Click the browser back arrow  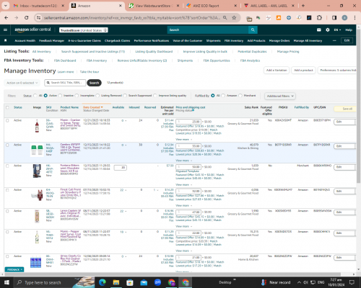tap(6, 18)
